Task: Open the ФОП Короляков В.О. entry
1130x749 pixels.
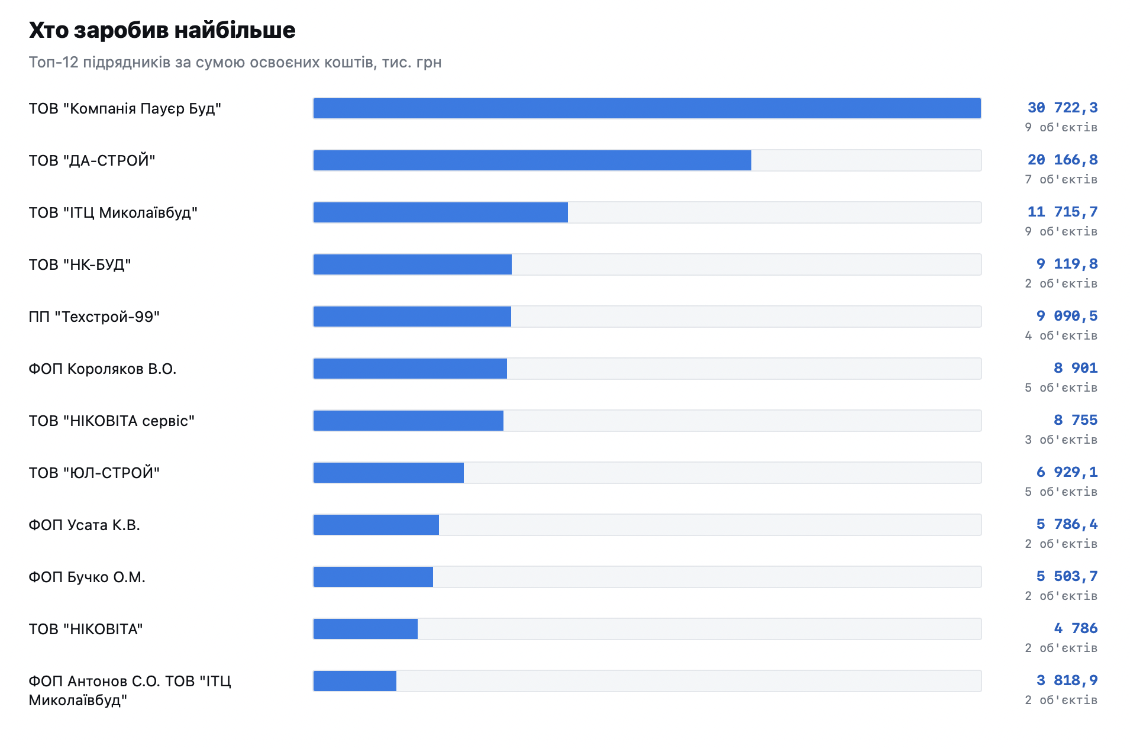Action: [x=102, y=369]
